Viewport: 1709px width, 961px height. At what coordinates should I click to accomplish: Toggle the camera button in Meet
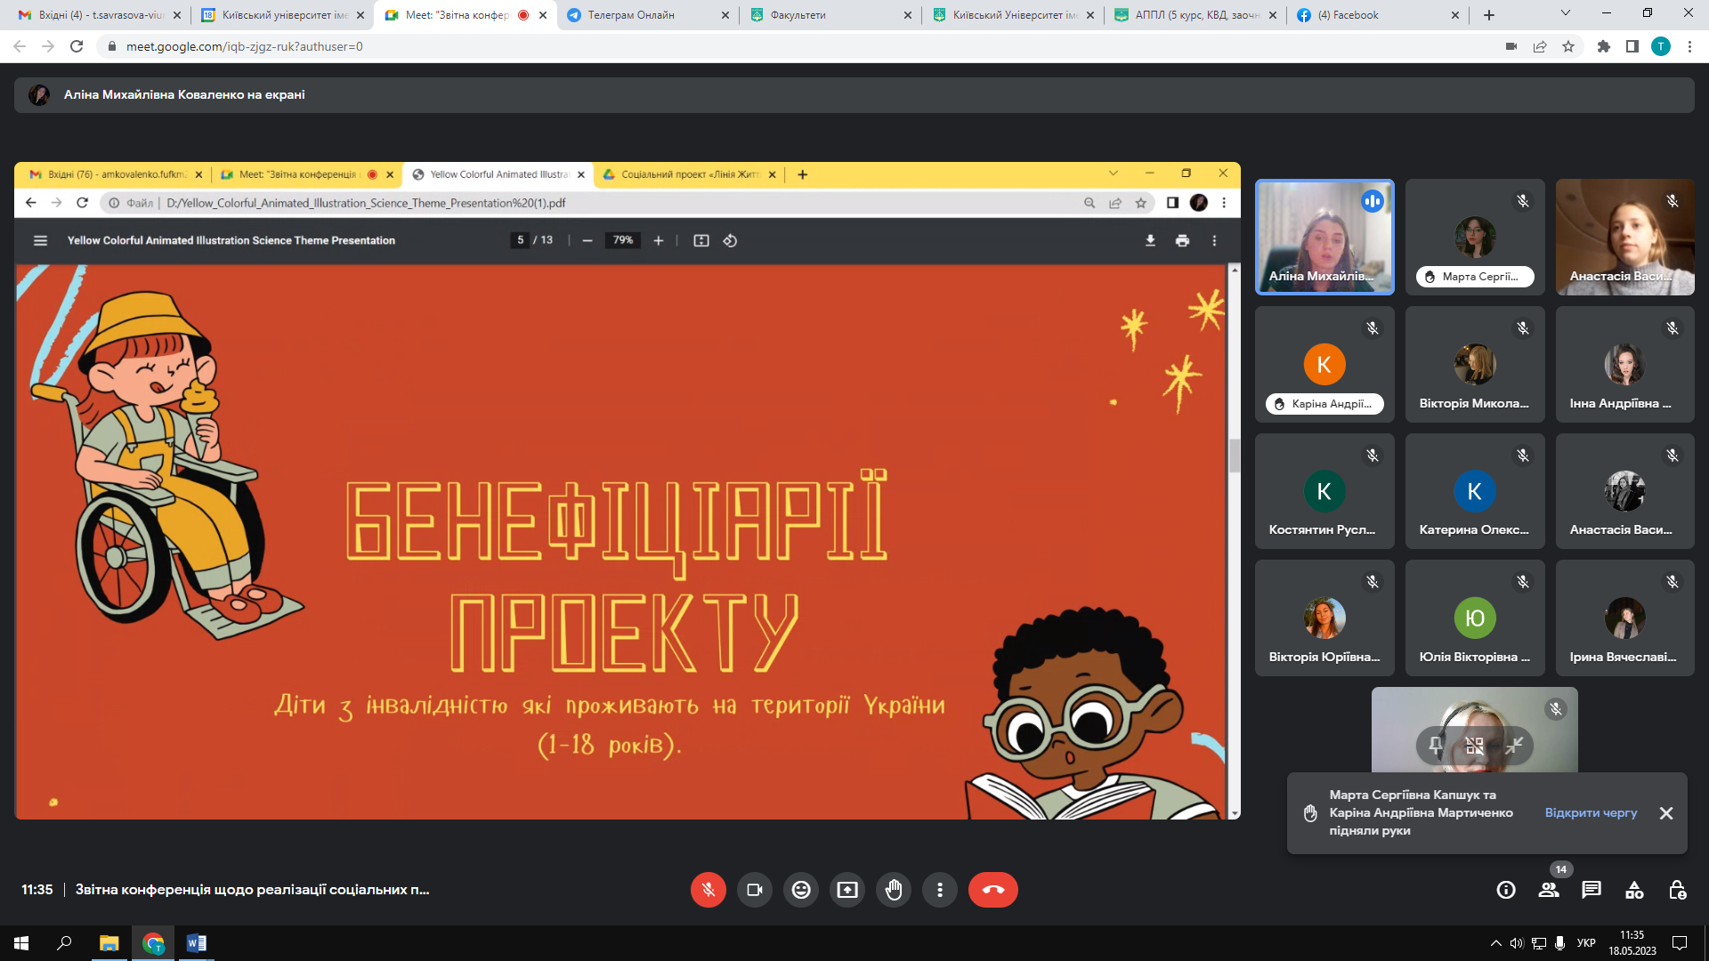(755, 890)
